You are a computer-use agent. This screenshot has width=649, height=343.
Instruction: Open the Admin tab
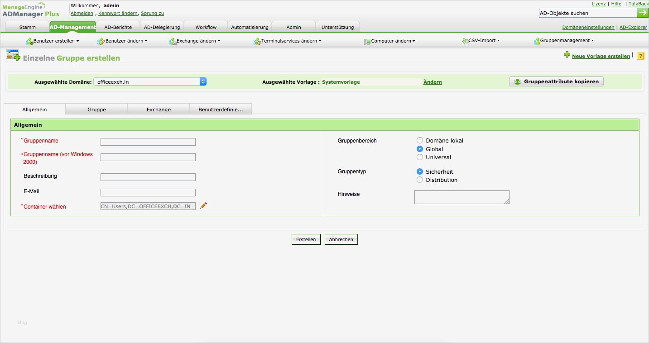[294, 27]
